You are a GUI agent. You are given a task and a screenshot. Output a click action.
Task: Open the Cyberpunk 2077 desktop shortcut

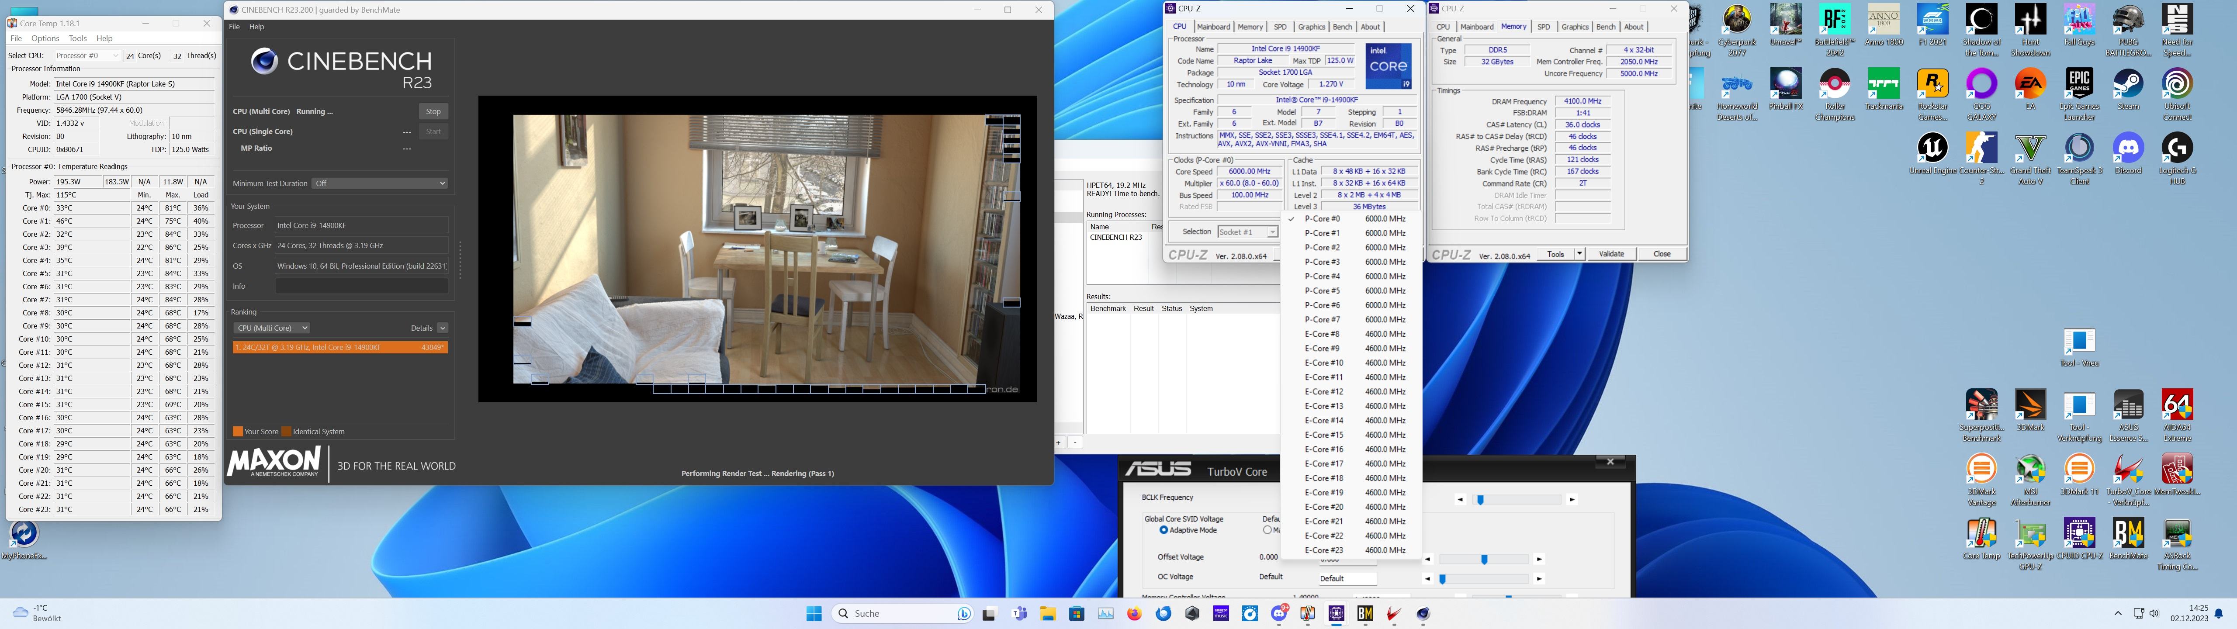tap(1737, 31)
